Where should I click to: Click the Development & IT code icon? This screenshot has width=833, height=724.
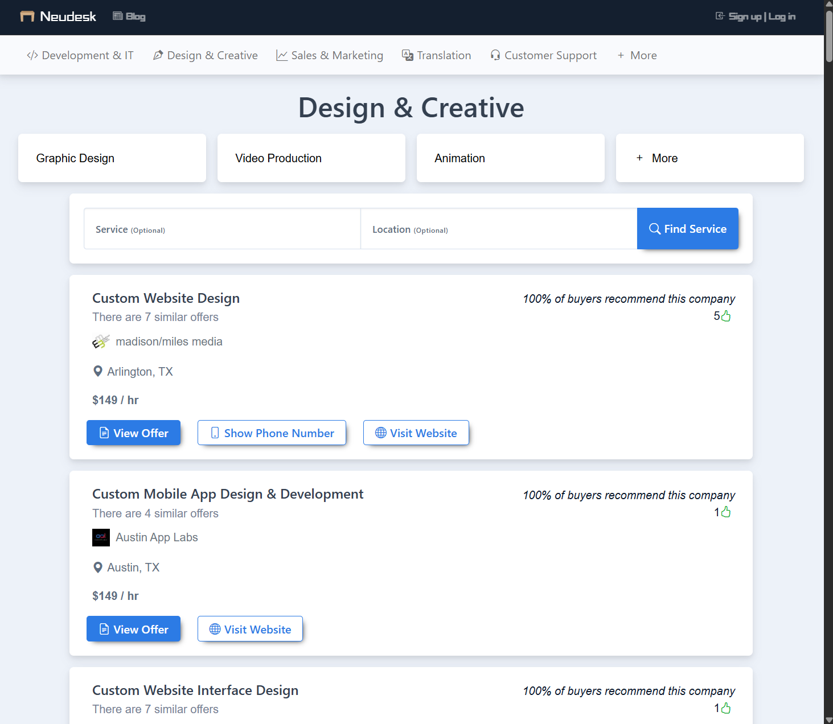(32, 55)
